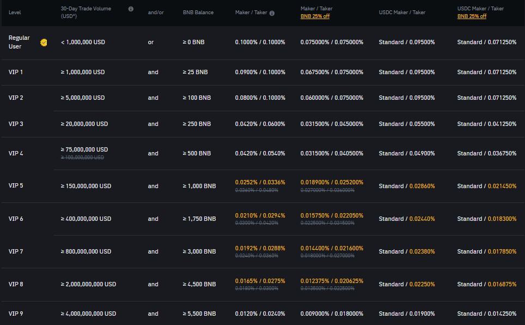Click the '0.0420% / 0.0540%' fee for VIP 4
Screen dimensions: 525x325
[x=260, y=153]
